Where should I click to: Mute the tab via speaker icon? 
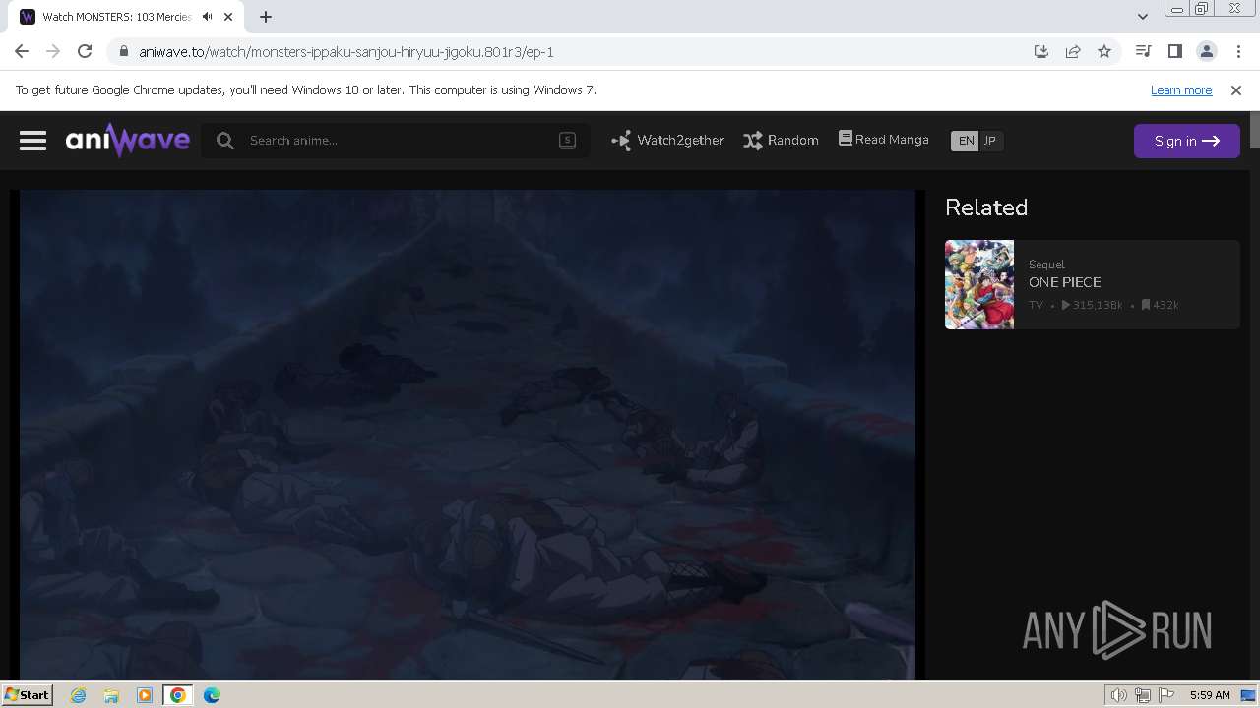coord(208,17)
